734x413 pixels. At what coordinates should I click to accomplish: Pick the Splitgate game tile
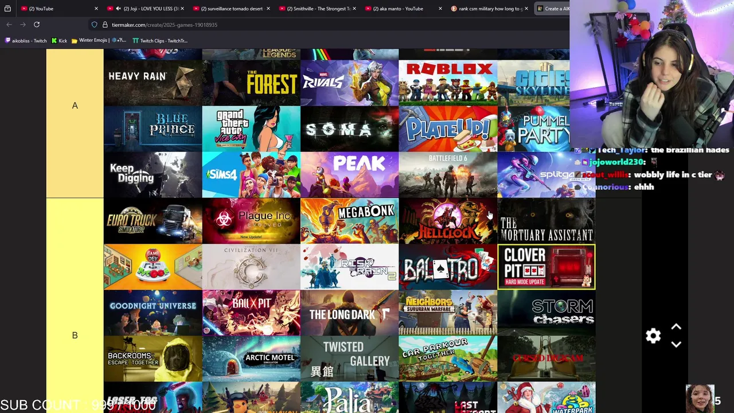tap(546, 175)
